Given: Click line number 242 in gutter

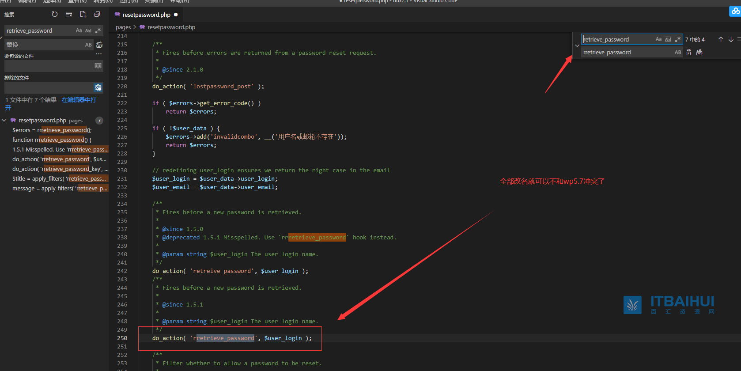Looking at the screenshot, I should (122, 271).
